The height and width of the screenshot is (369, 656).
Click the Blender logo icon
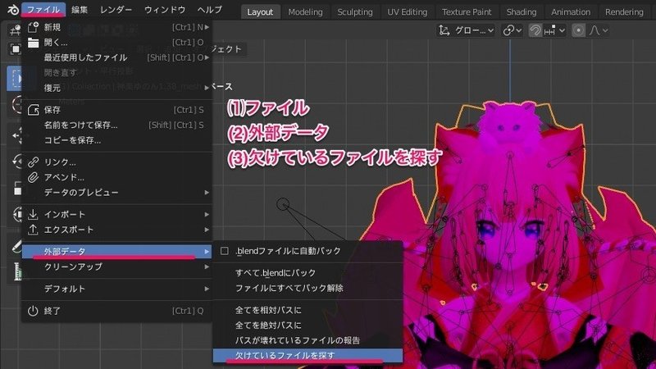tap(12, 9)
